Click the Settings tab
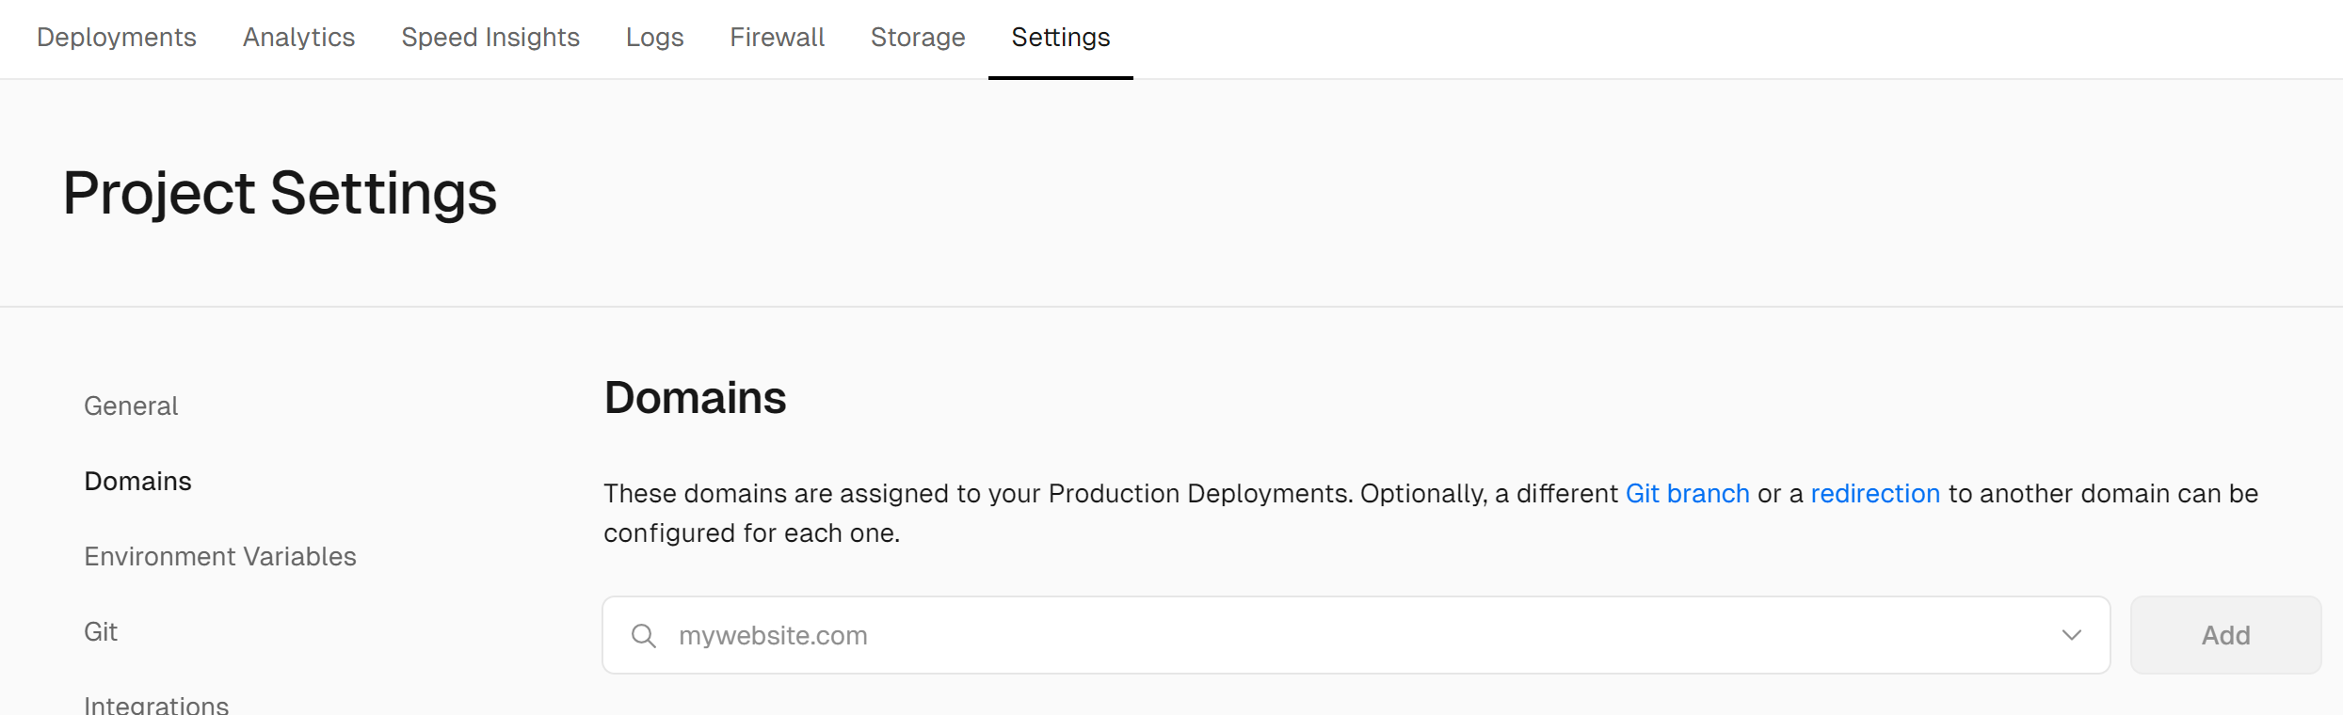 [1060, 38]
